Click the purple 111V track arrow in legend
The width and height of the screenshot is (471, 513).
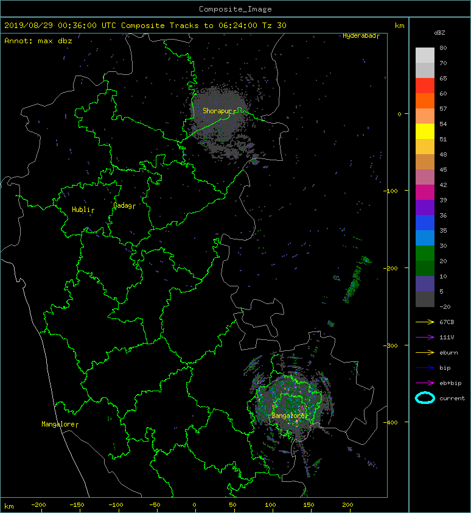(425, 338)
